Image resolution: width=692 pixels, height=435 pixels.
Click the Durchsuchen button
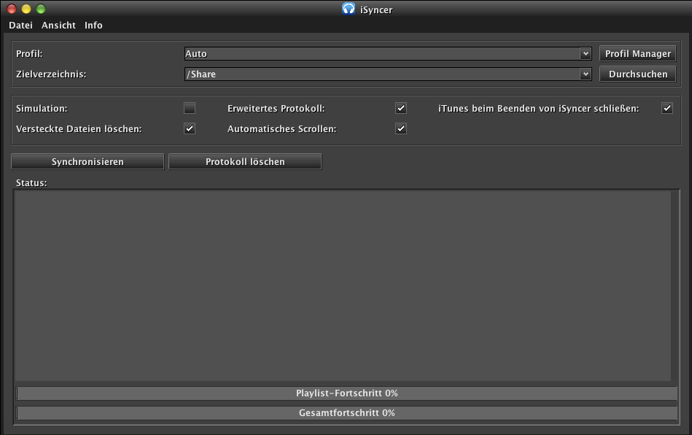[638, 74]
